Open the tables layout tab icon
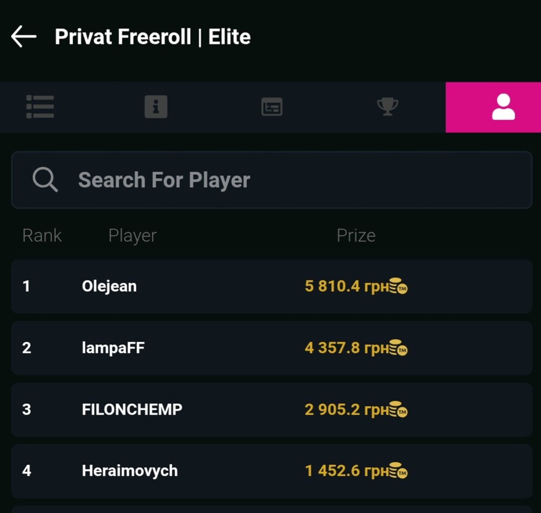 [272, 107]
